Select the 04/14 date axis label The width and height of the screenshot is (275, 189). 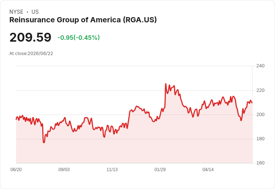click(208, 169)
